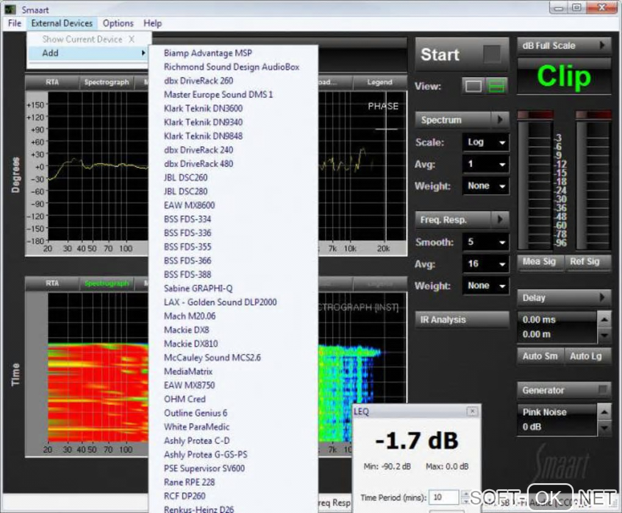622x513 pixels.
Task: Close the LEQ window
Action: (x=472, y=412)
